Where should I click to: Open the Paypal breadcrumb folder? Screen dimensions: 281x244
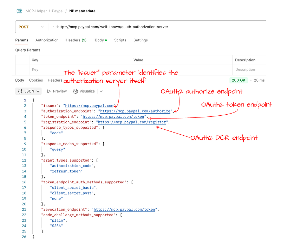click(x=58, y=11)
